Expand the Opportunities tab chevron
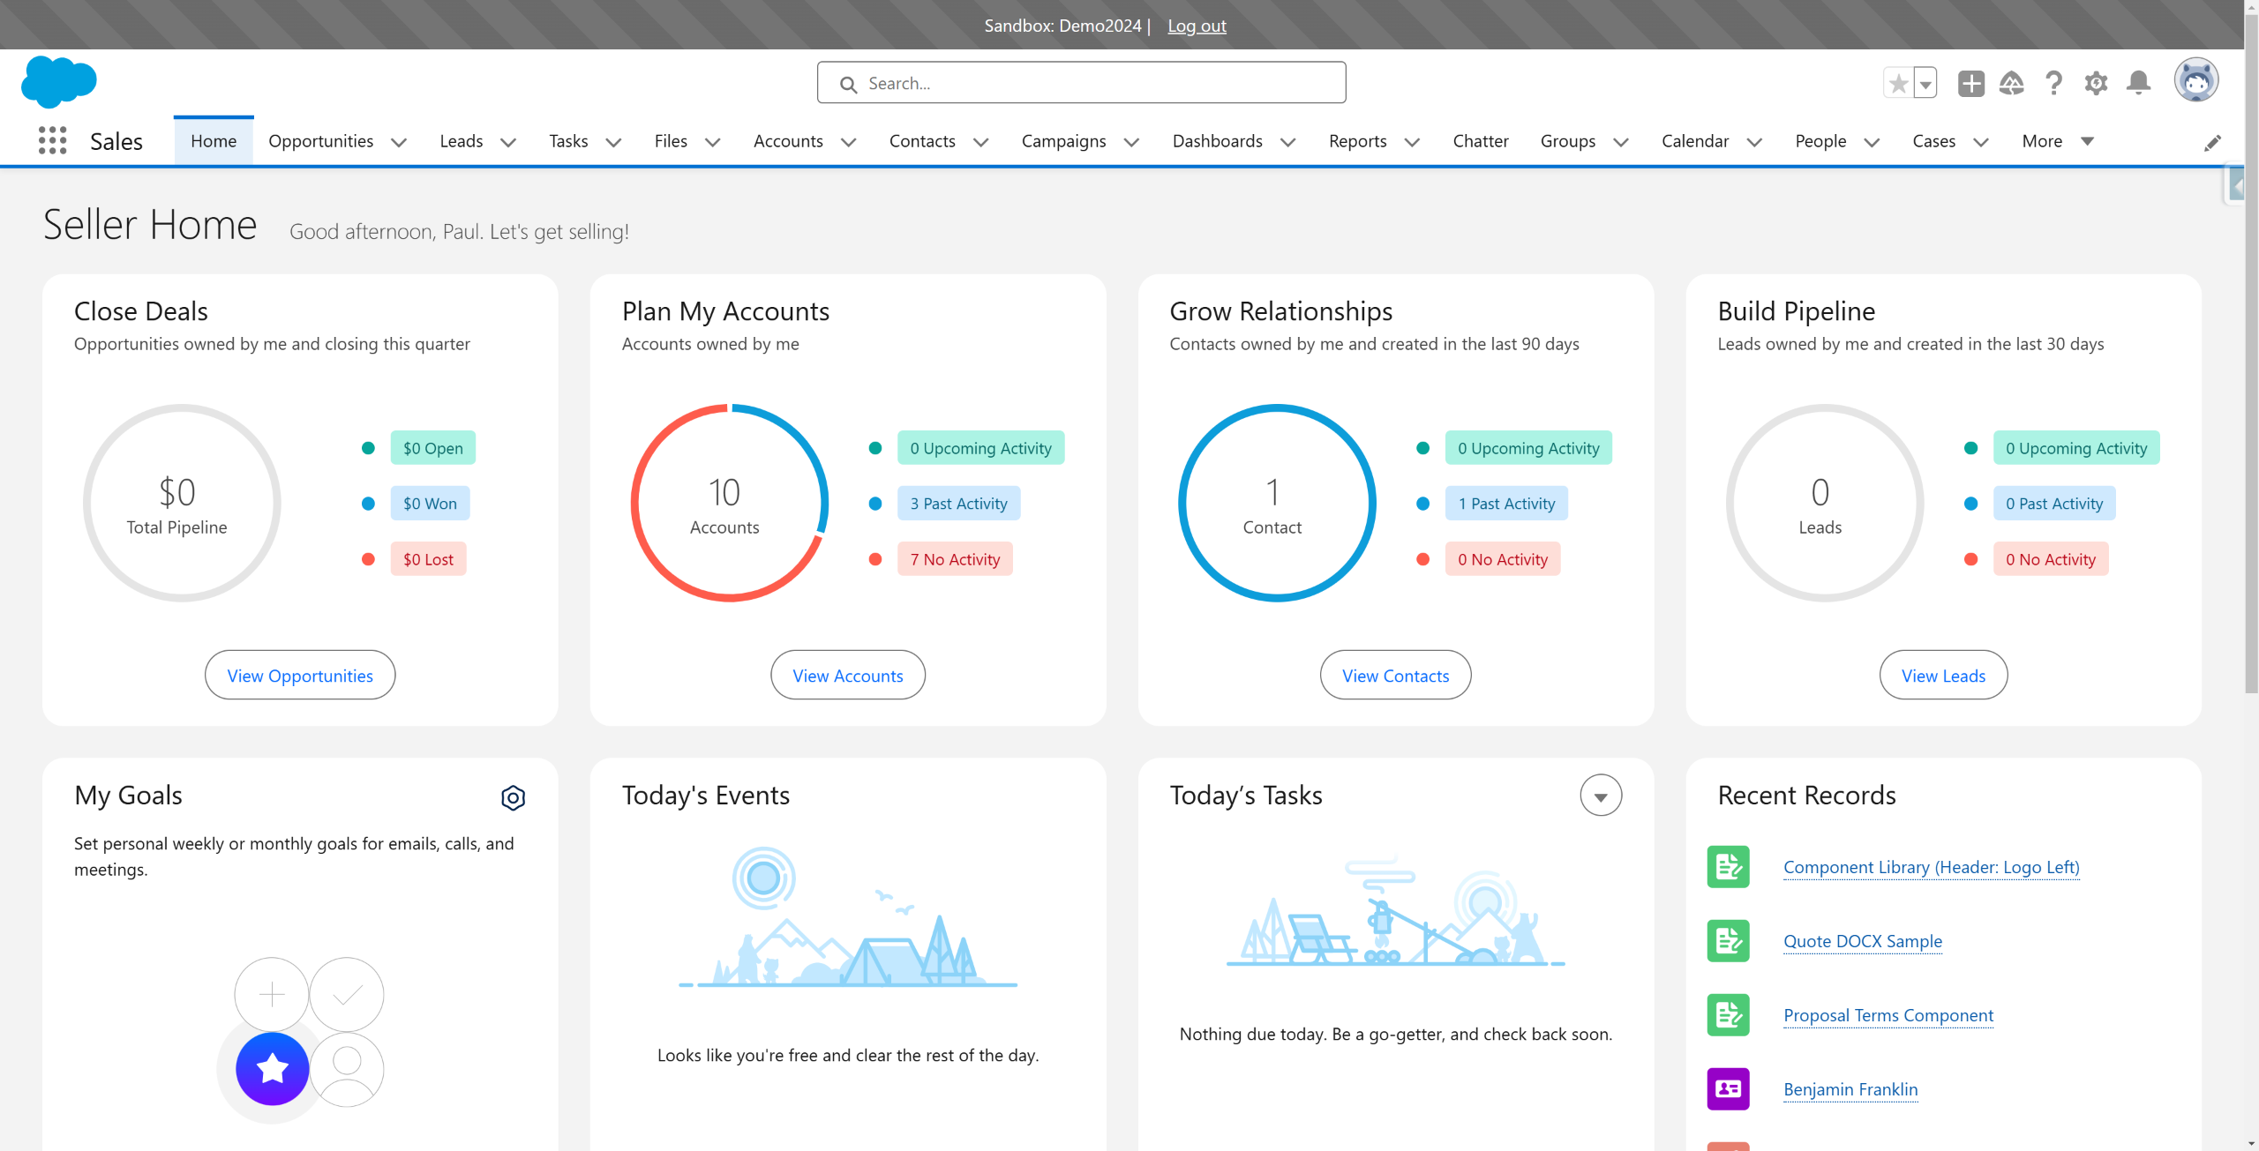Screen dimensions: 2259x1151 [x=399, y=142]
